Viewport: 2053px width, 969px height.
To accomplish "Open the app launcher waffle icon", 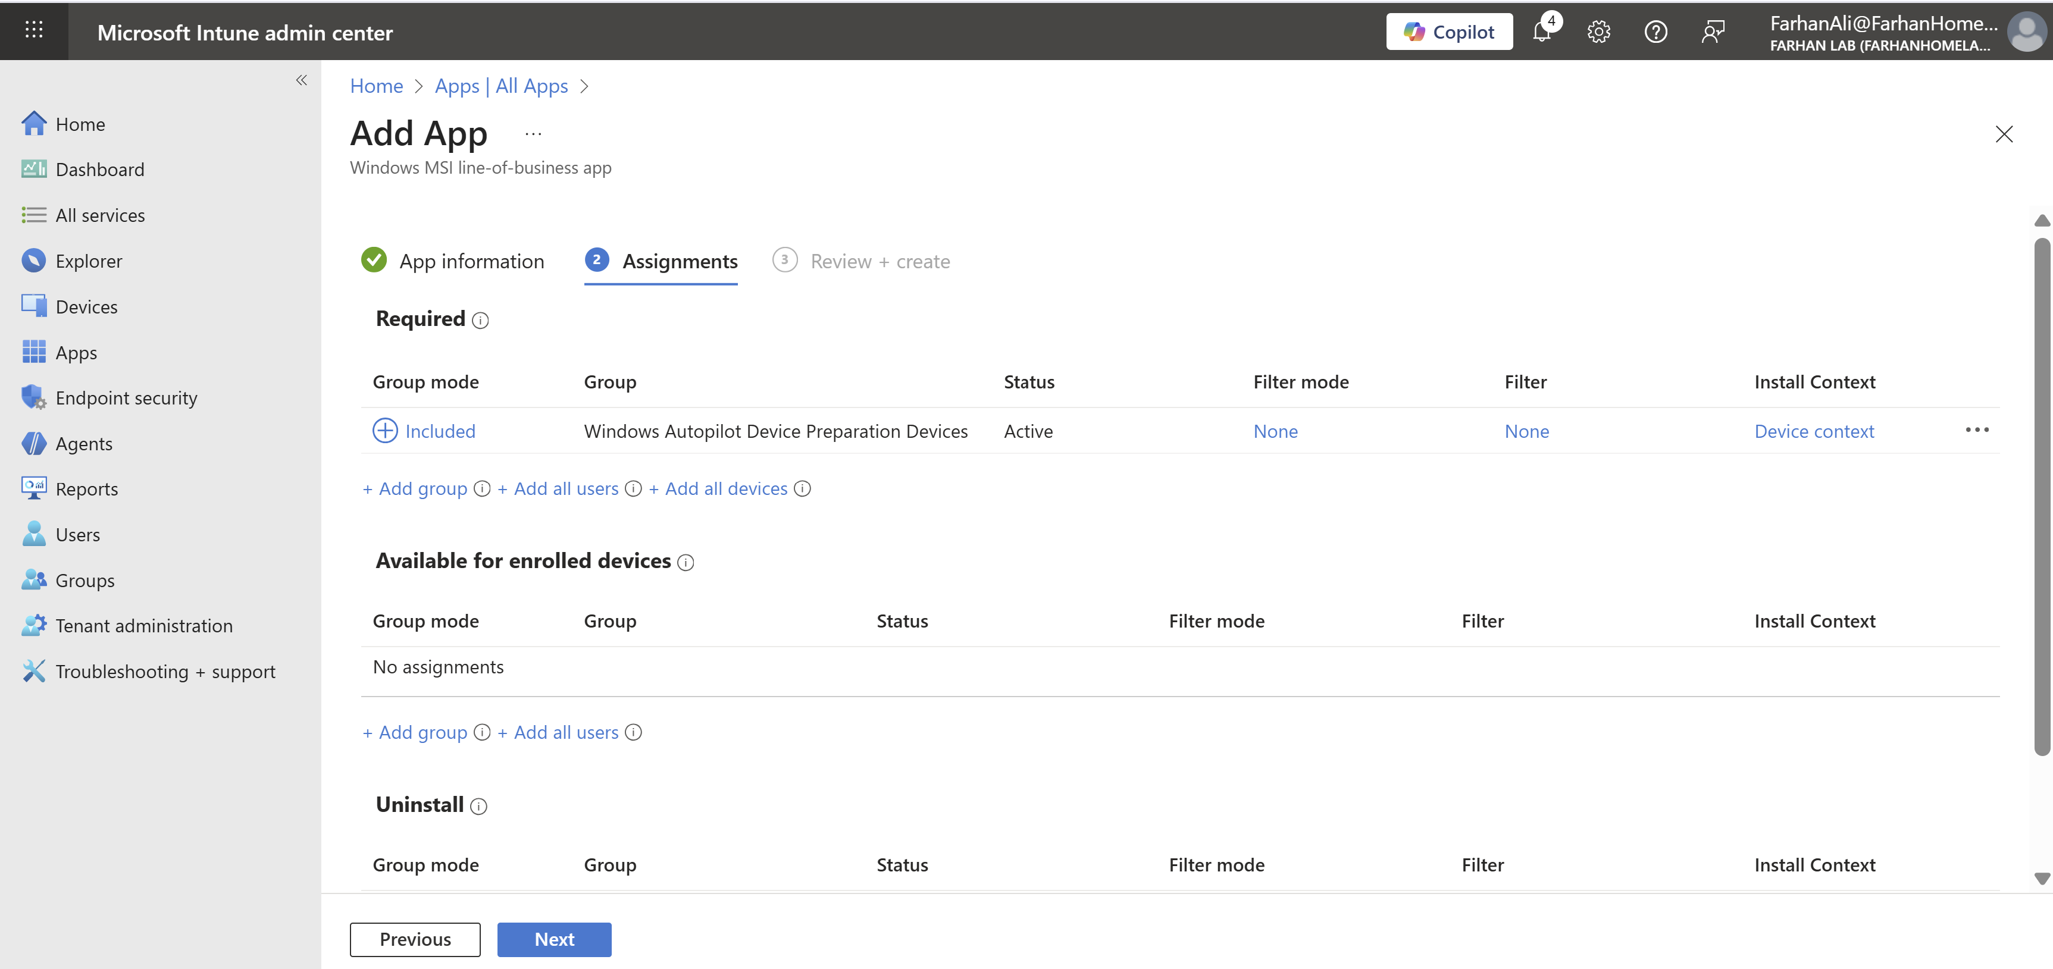I will click(x=33, y=30).
